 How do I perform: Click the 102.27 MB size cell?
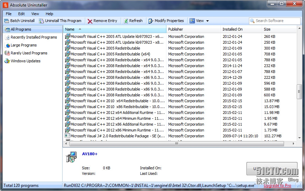tap(273, 136)
